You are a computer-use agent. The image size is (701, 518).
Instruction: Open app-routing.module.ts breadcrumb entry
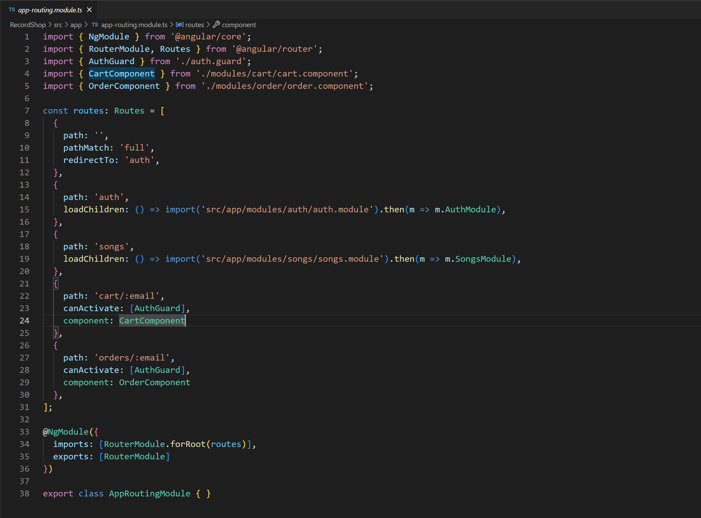click(134, 24)
